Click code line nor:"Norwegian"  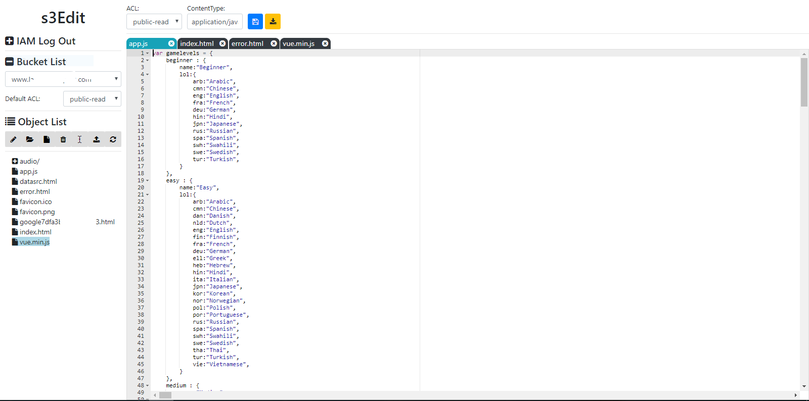[219, 300]
